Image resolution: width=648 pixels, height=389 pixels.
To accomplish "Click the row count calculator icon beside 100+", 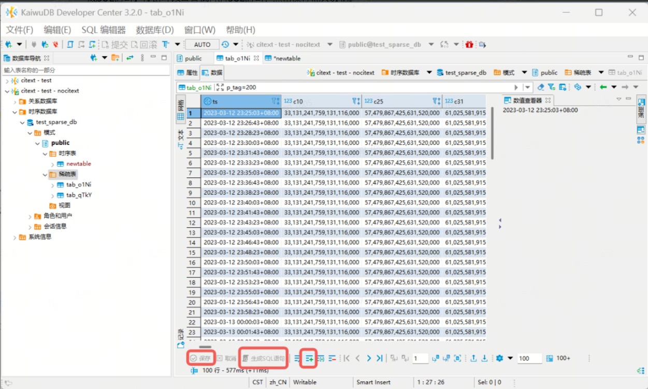I will coord(550,358).
